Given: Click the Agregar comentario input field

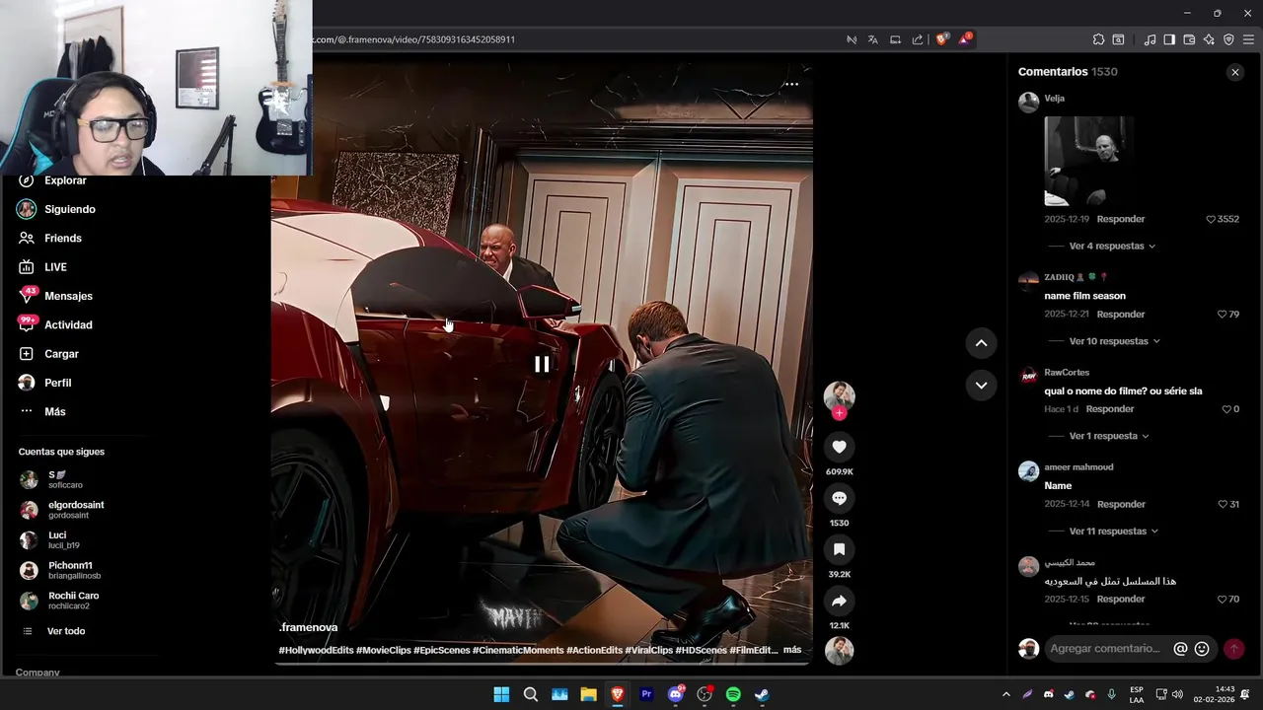Looking at the screenshot, I should pos(1105,649).
